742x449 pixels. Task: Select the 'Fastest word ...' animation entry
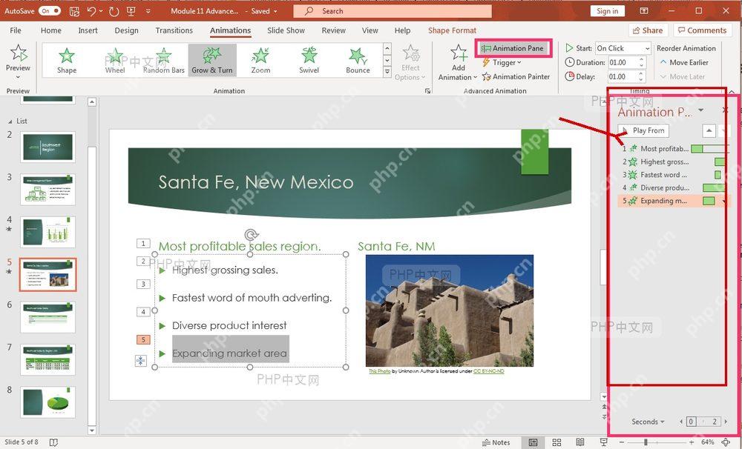[674, 175]
